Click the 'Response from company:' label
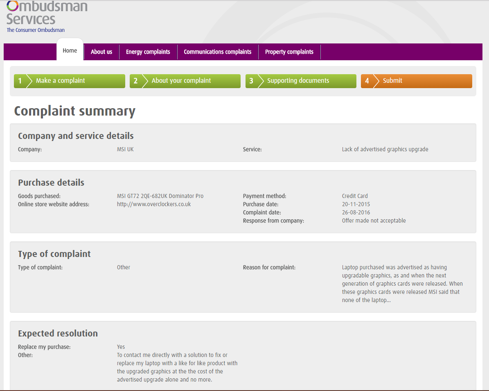 [x=273, y=221]
